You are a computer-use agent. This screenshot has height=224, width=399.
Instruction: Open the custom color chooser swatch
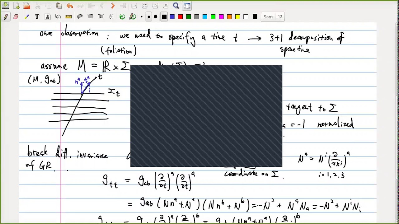[x=255, y=17]
